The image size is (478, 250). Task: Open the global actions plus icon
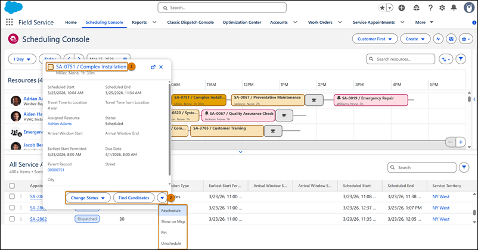click(402, 8)
